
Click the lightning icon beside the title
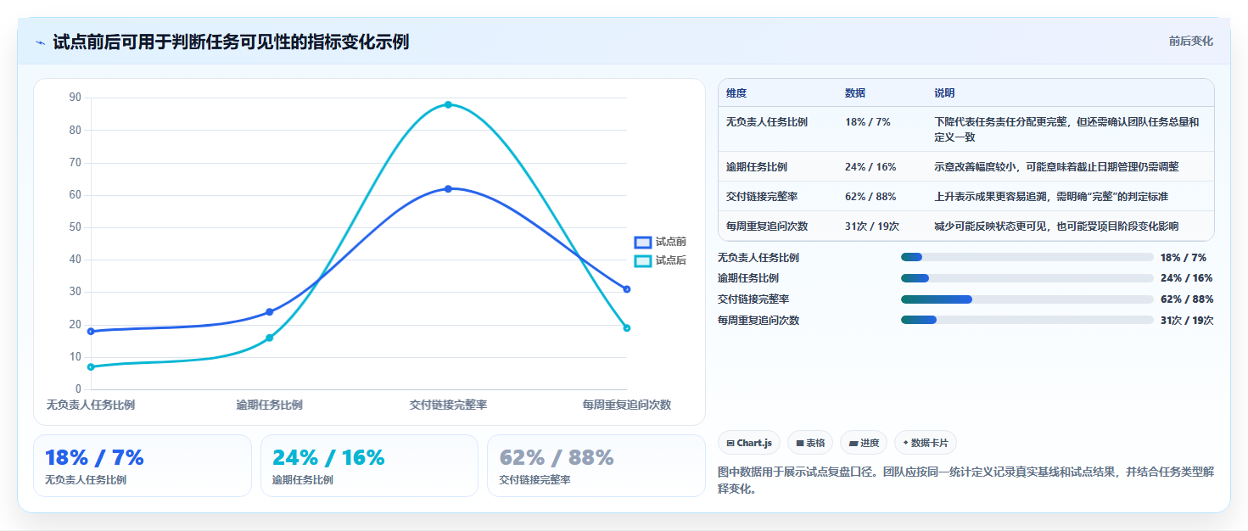click(40, 42)
